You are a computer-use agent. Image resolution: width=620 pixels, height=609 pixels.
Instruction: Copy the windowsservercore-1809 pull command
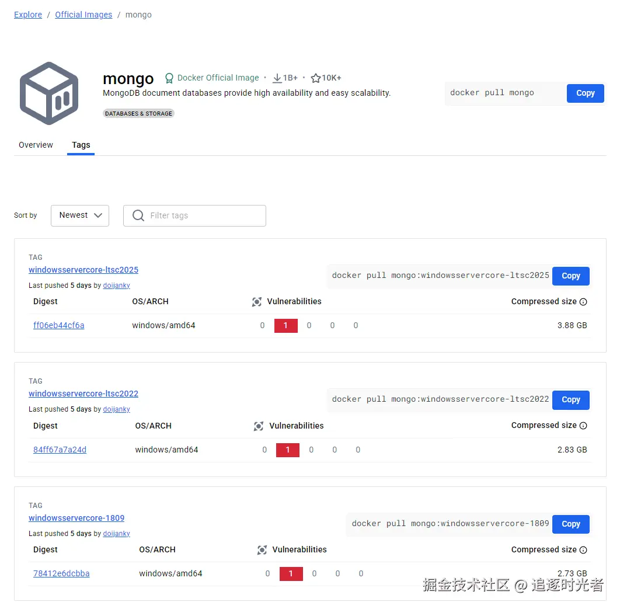570,524
